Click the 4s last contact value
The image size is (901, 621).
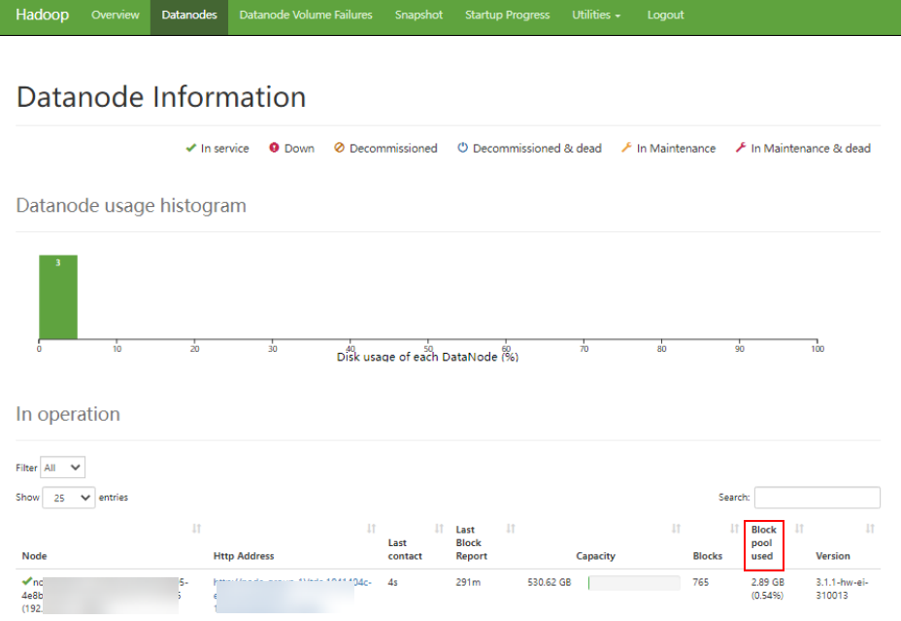coord(392,582)
